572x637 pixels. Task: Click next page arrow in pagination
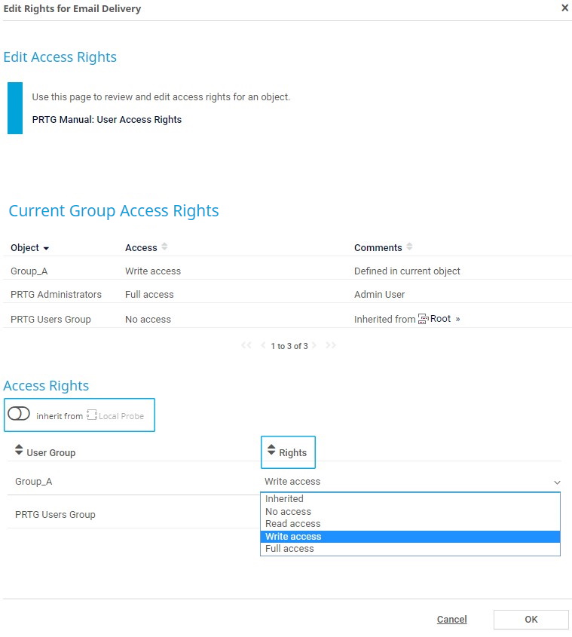(314, 345)
